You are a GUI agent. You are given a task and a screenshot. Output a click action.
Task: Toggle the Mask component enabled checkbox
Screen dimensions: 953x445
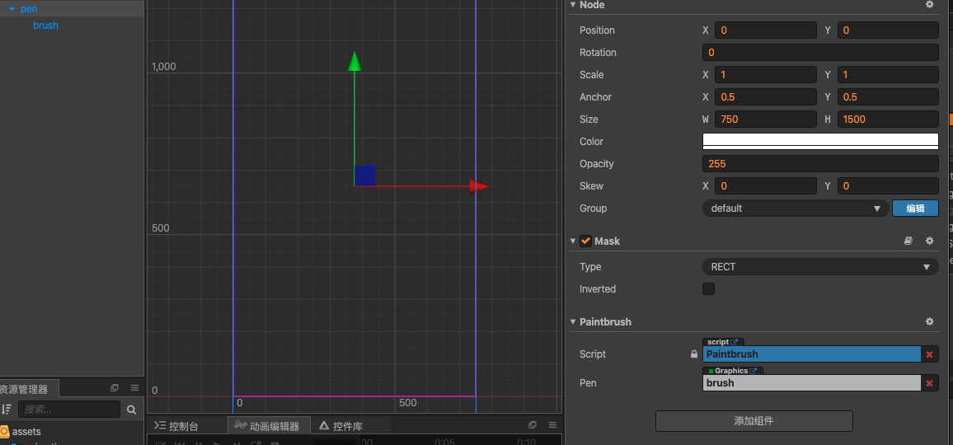click(x=586, y=241)
